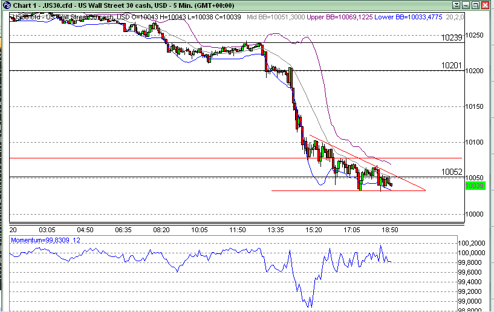
Task: Click the chart application icon in title bar
Action: click(7, 5)
